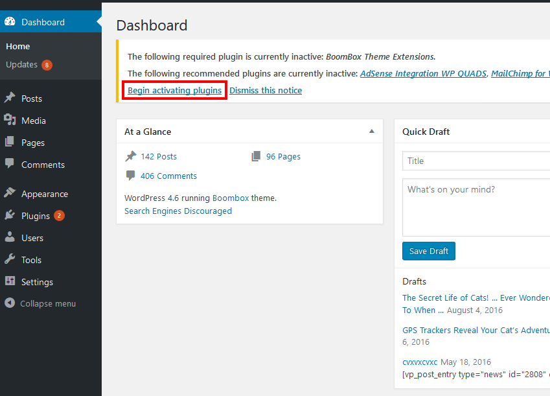
Task: Click the orange Updates count badge
Action: tap(47, 65)
